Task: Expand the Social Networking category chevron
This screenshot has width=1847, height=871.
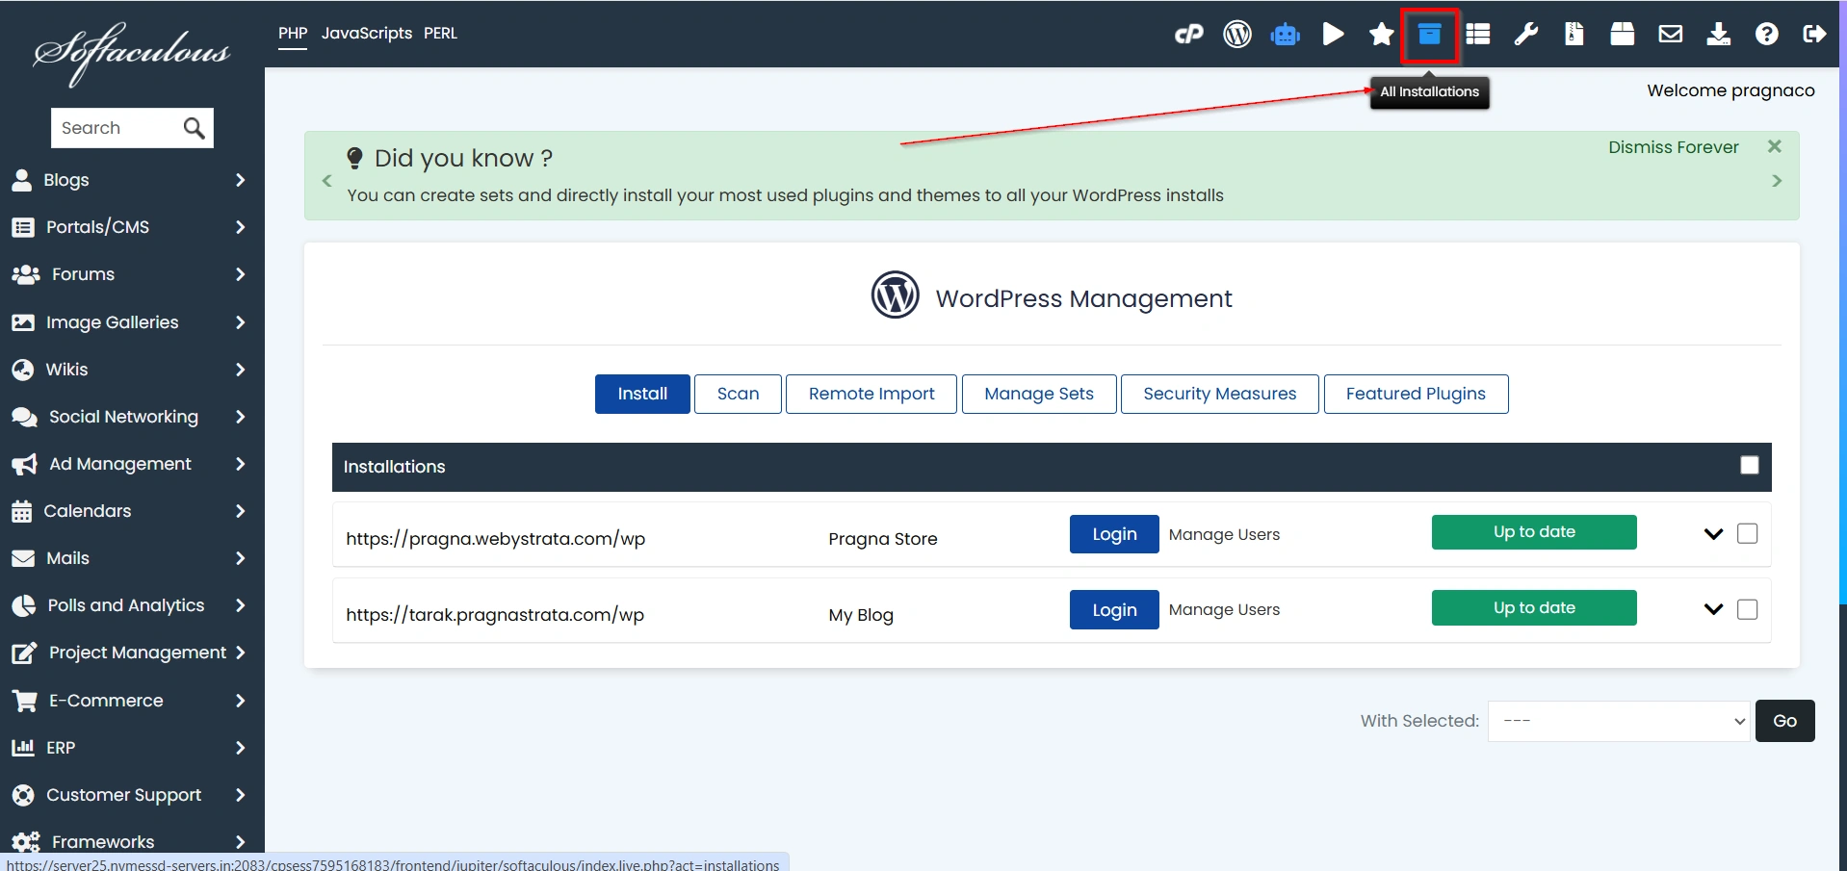Action: pos(240,417)
